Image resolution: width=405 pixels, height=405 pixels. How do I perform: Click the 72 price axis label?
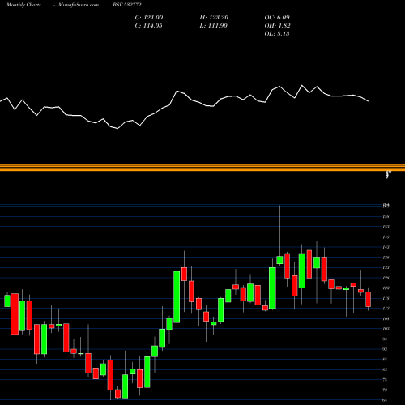(386, 390)
